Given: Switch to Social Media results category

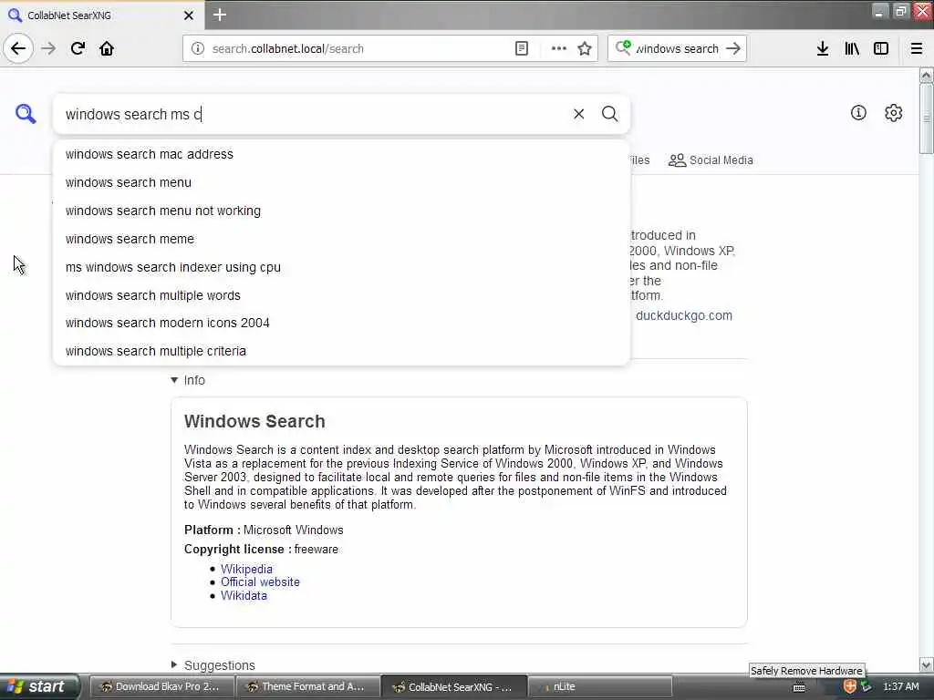Looking at the screenshot, I should tap(711, 160).
